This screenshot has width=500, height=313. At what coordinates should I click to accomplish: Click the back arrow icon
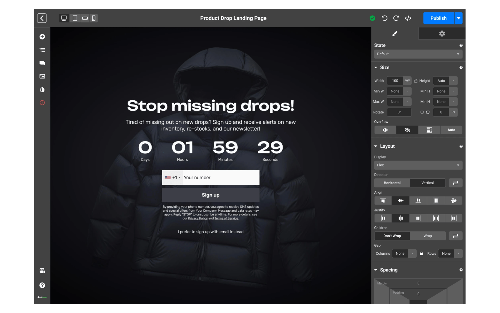[x=42, y=18]
